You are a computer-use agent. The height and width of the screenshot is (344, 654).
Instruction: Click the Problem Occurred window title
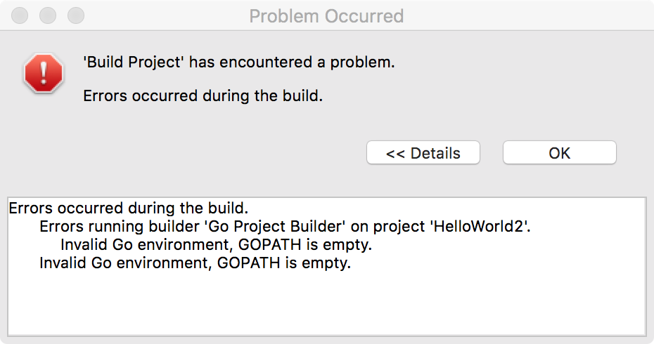point(326,16)
